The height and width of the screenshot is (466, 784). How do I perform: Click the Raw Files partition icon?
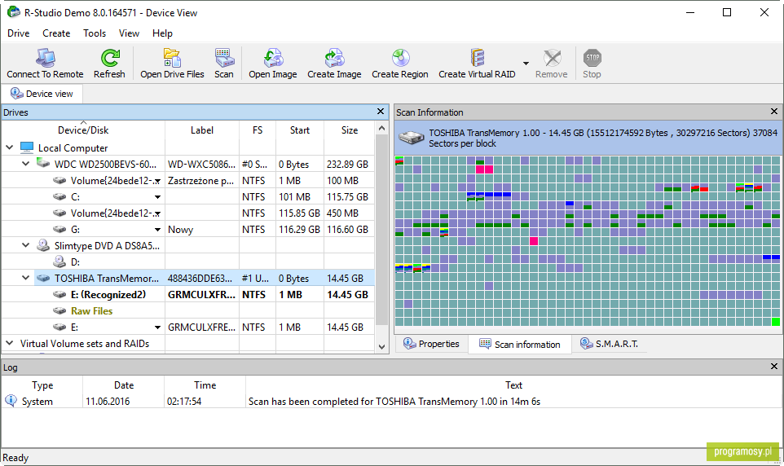click(59, 310)
